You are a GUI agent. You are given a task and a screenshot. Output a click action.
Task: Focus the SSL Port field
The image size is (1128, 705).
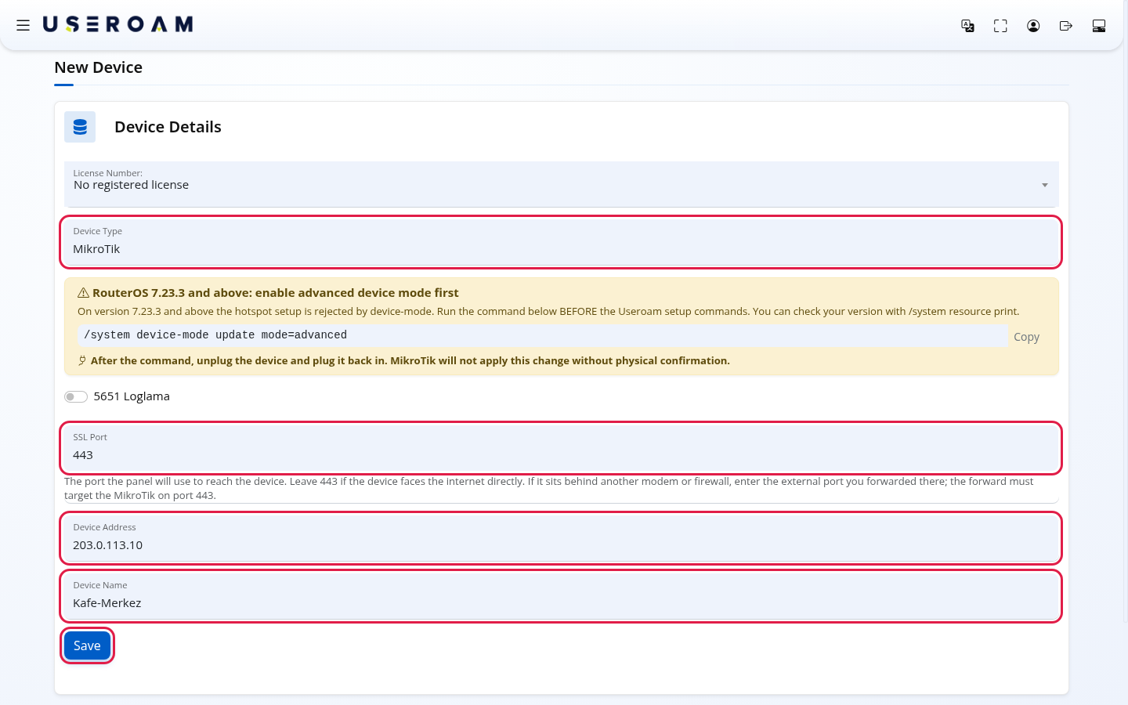tap(561, 448)
